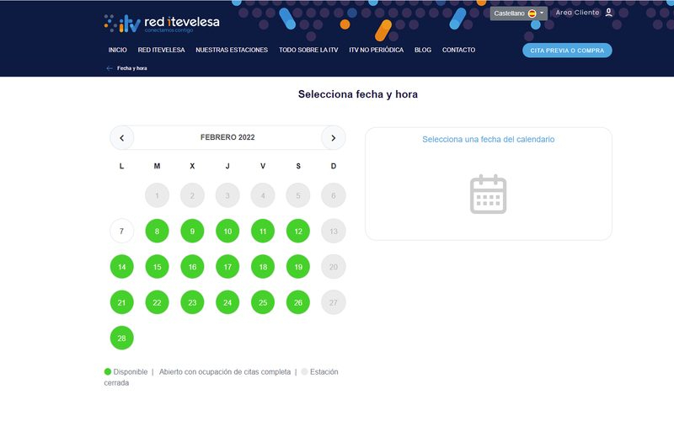This screenshot has height=421, width=674.
Task: Go to previous month with left chevron
Action: [121, 137]
